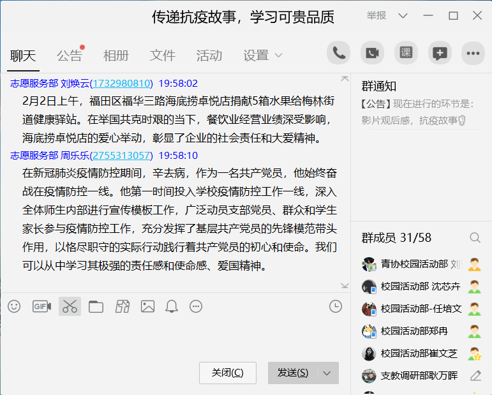
Task: Open the class (课) feature icon
Action: 406,53
